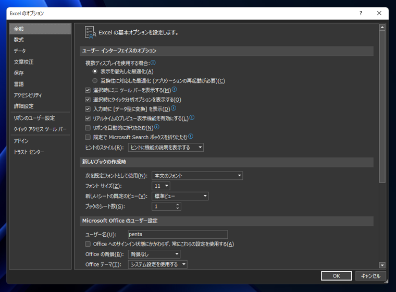Select 表示を優先した最適化 radio button

tap(95, 71)
